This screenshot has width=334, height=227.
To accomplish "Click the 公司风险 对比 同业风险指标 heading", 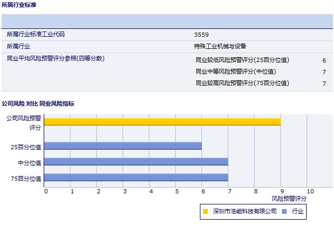I will click(38, 104).
